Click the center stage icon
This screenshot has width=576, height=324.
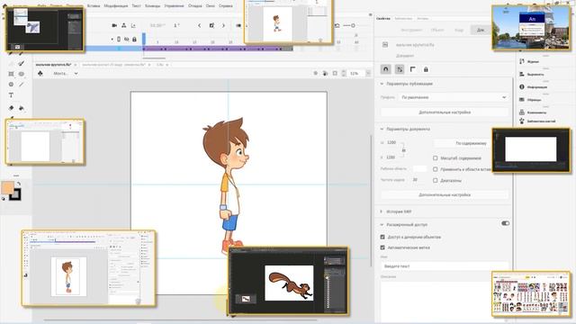[x=316, y=73]
